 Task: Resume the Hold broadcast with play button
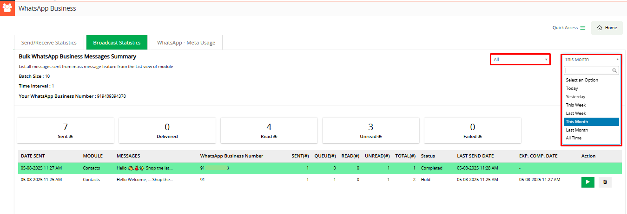point(587,182)
